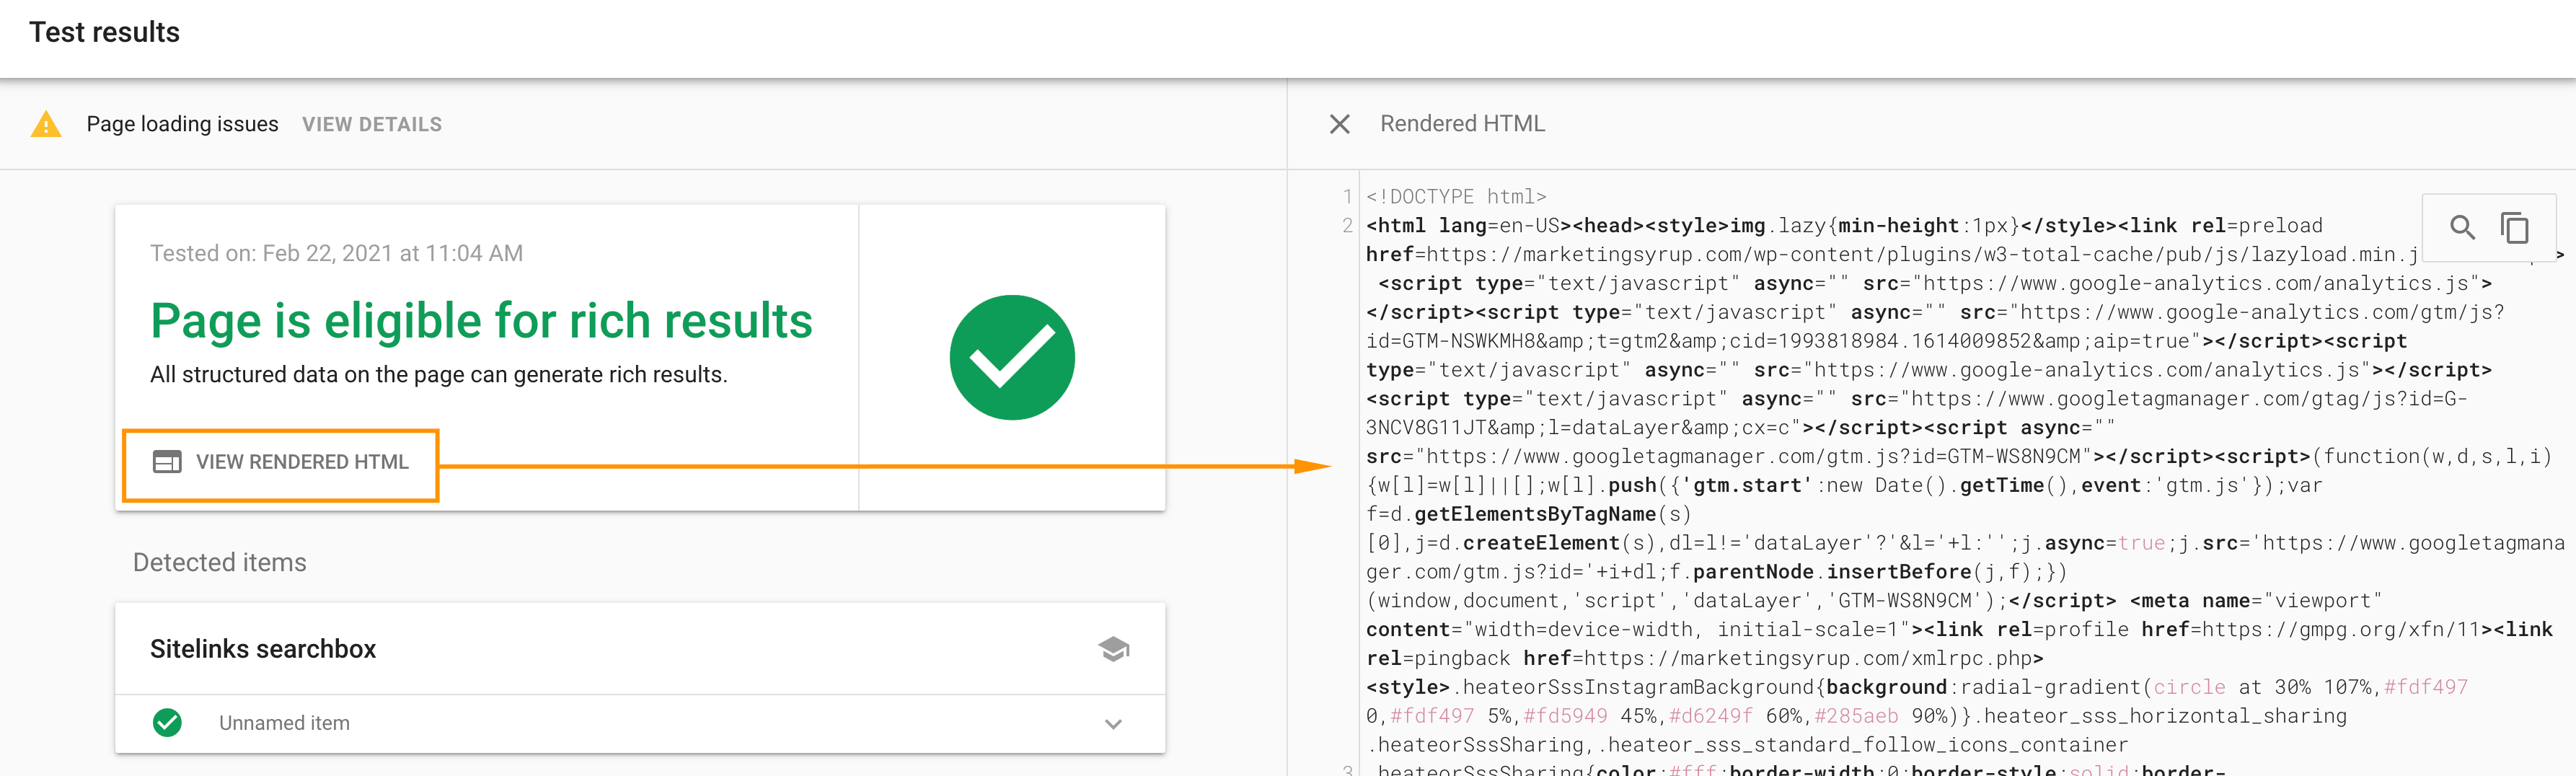
Task: Click the large green success checkmark
Action: point(1012,356)
